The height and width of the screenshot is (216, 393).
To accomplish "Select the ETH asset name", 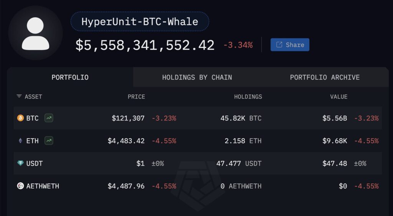I will (33, 141).
